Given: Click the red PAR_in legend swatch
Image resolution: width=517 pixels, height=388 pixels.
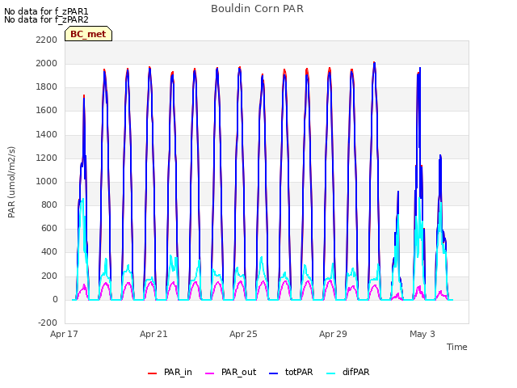Looking at the screenshot, I should tap(153, 373).
